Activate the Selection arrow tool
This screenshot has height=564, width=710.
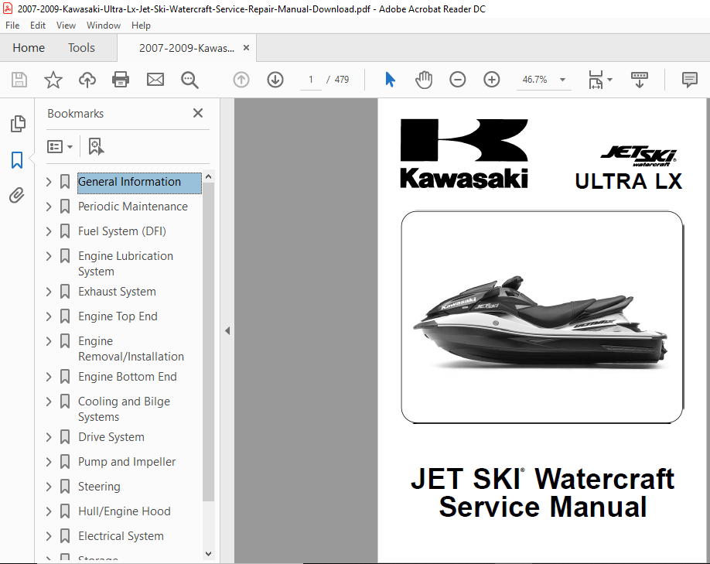(390, 80)
